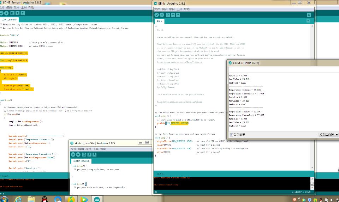Open file explorer folder on taskbar
This screenshot has height=202, width=339.
[31, 199]
